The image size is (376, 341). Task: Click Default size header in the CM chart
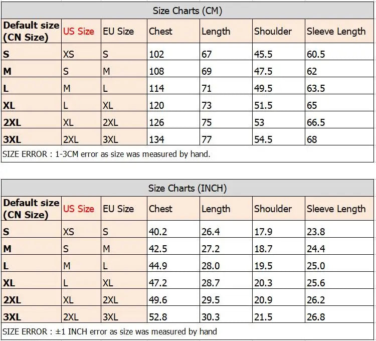(31, 31)
